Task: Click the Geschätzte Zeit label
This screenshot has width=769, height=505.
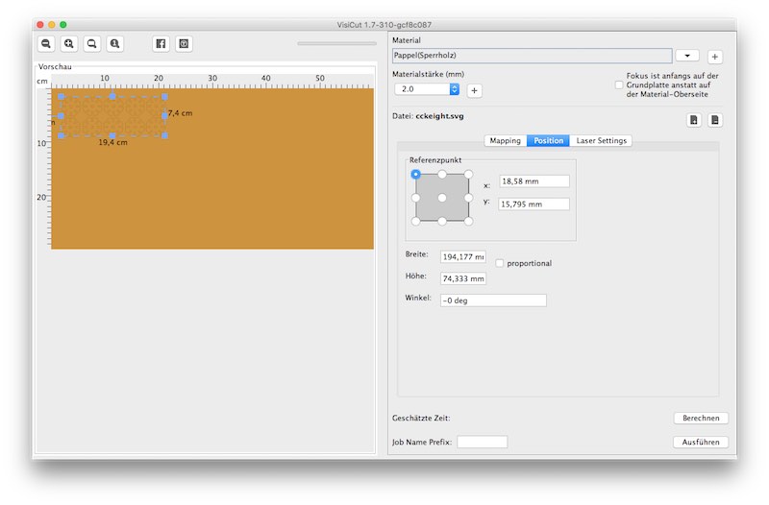Action: coord(421,418)
